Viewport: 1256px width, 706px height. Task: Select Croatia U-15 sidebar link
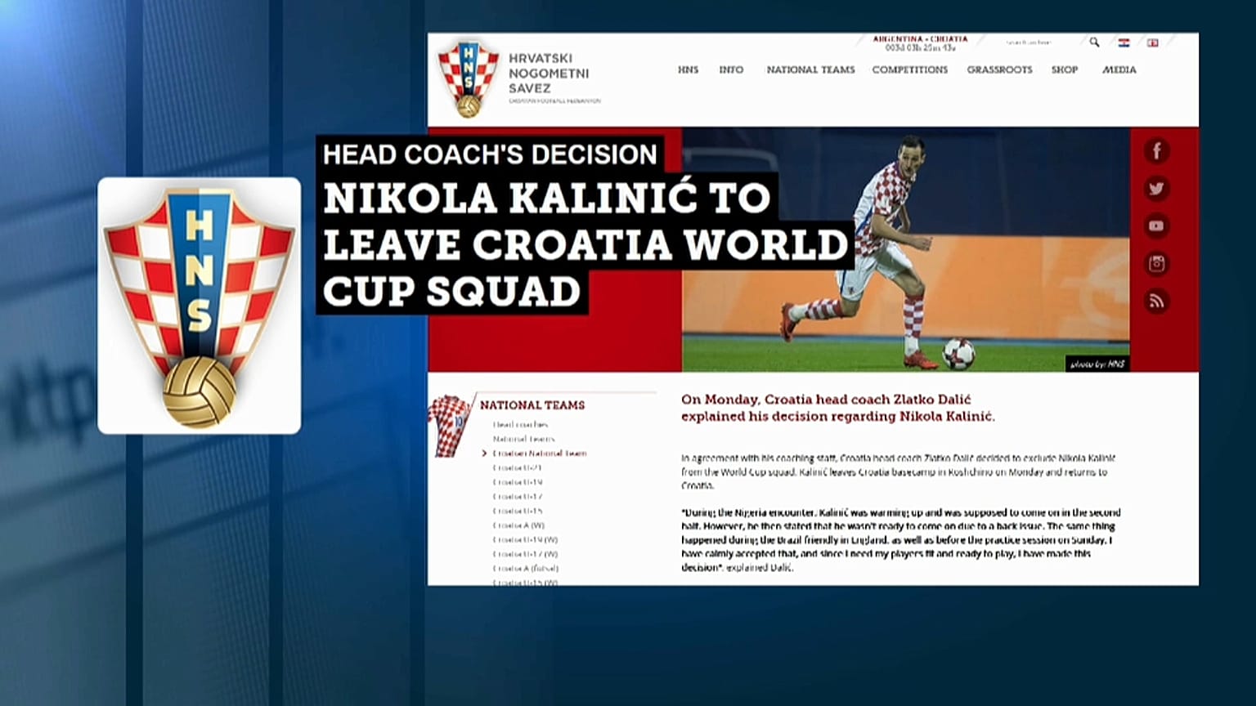[517, 511]
